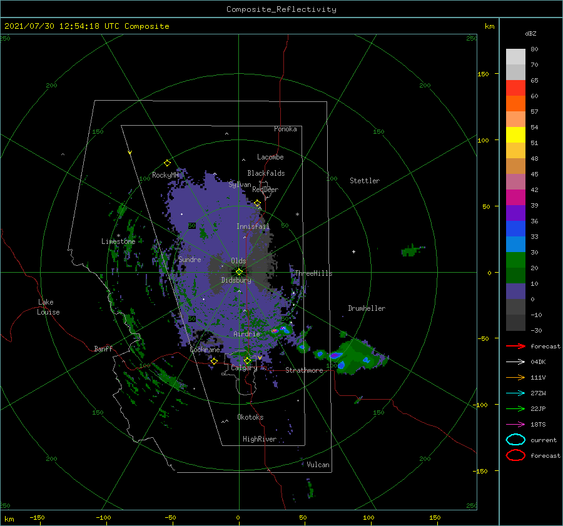563x526 pixels.
Task: Pick the cyan 27ZW arrow icon
Action: click(x=515, y=393)
